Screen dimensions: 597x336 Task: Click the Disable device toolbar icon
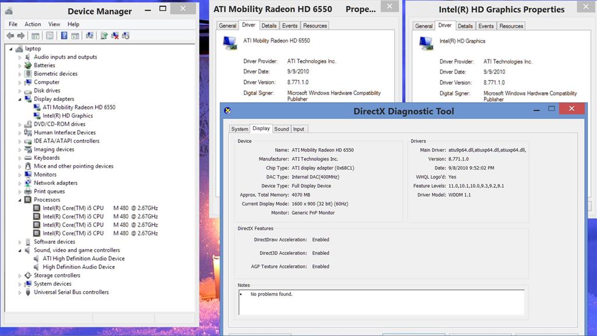click(x=126, y=36)
